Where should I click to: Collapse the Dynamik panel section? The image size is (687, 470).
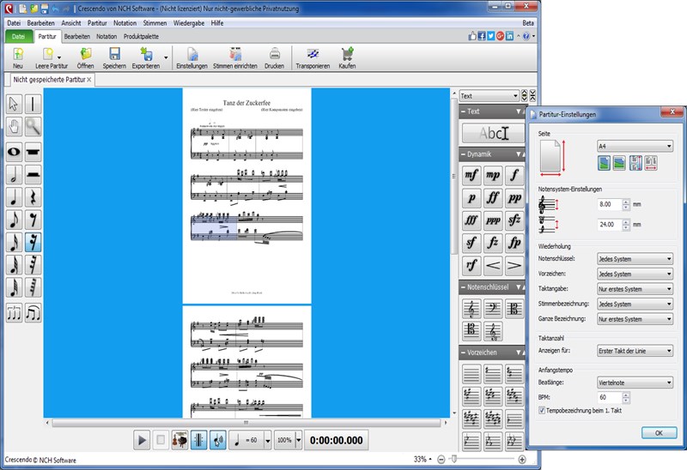point(463,154)
